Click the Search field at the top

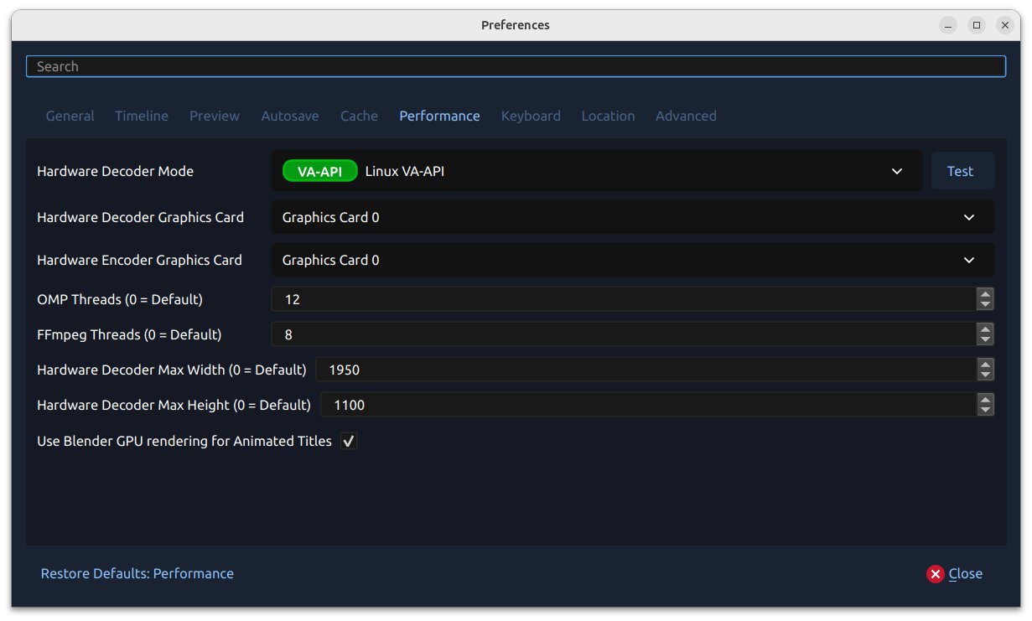516,65
